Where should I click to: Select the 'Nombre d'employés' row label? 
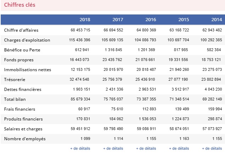point(25,139)
